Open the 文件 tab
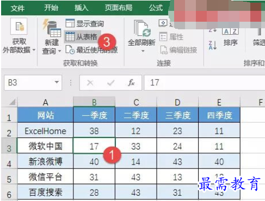 point(17,8)
